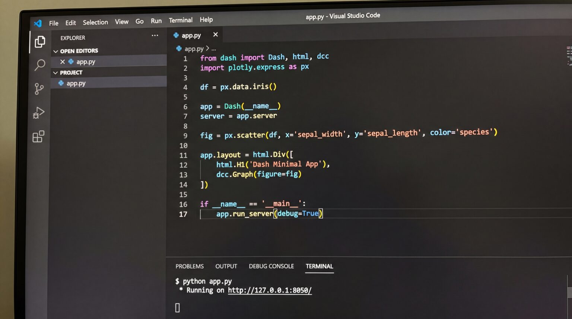Viewport: 572px width, 319px height.
Task: Click 'plotly.express' on line 2
Action: pos(256,67)
